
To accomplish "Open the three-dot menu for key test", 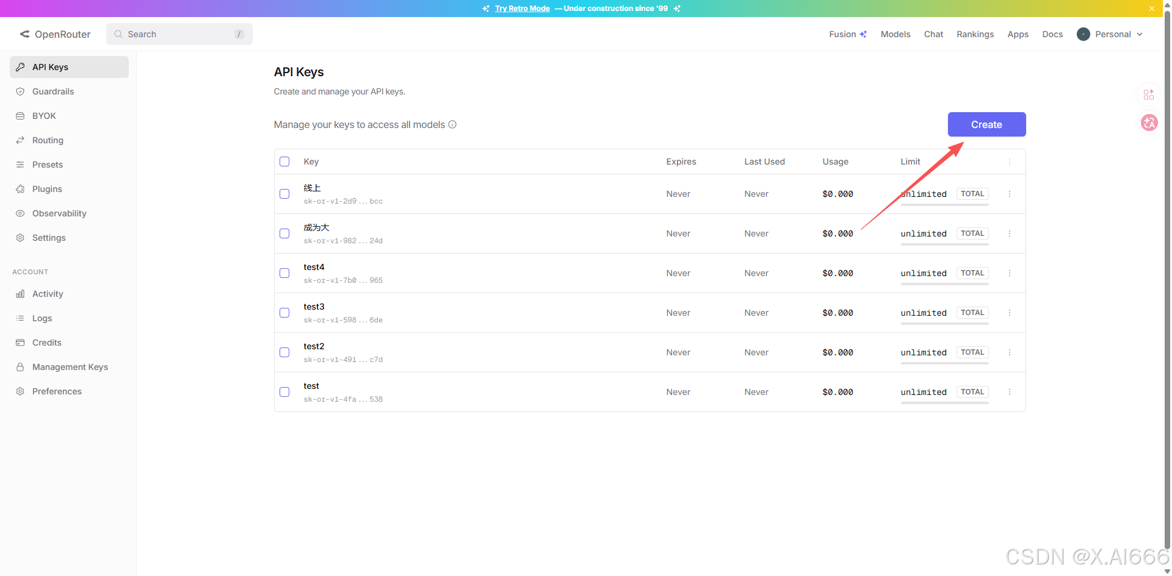I will pos(1010,392).
